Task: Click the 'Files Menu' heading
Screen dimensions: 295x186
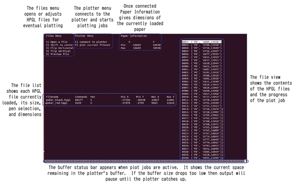Action: point(54,36)
